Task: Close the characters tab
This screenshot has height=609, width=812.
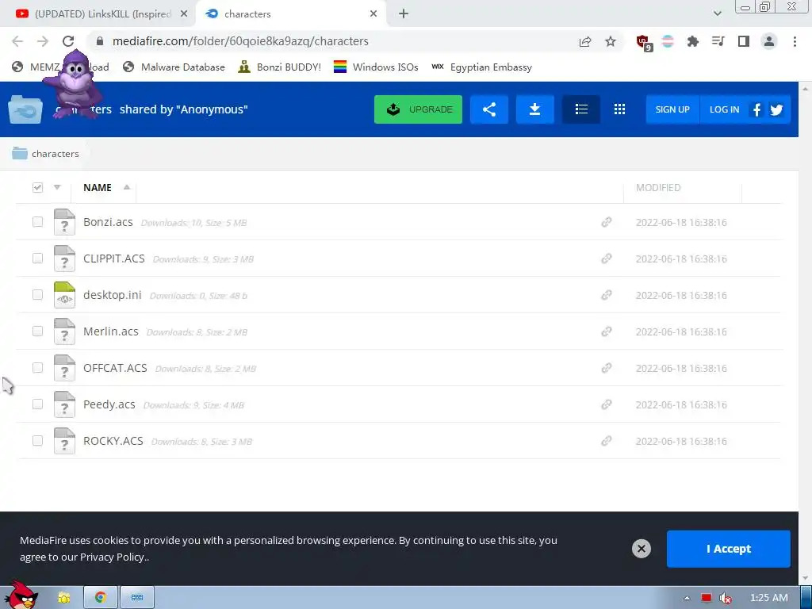Action: click(x=373, y=14)
